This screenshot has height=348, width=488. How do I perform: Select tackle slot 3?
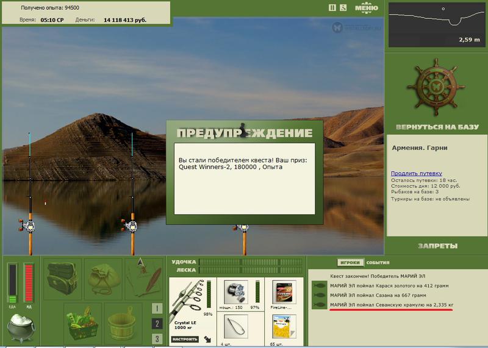click(157, 339)
